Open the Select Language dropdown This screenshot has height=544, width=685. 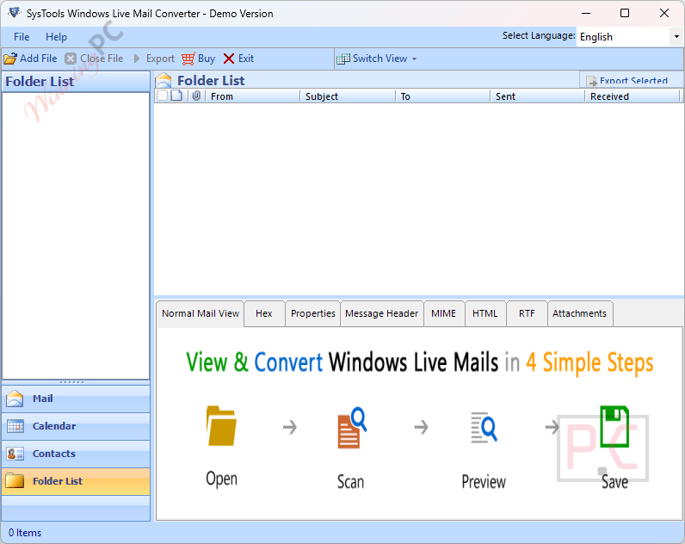(676, 37)
